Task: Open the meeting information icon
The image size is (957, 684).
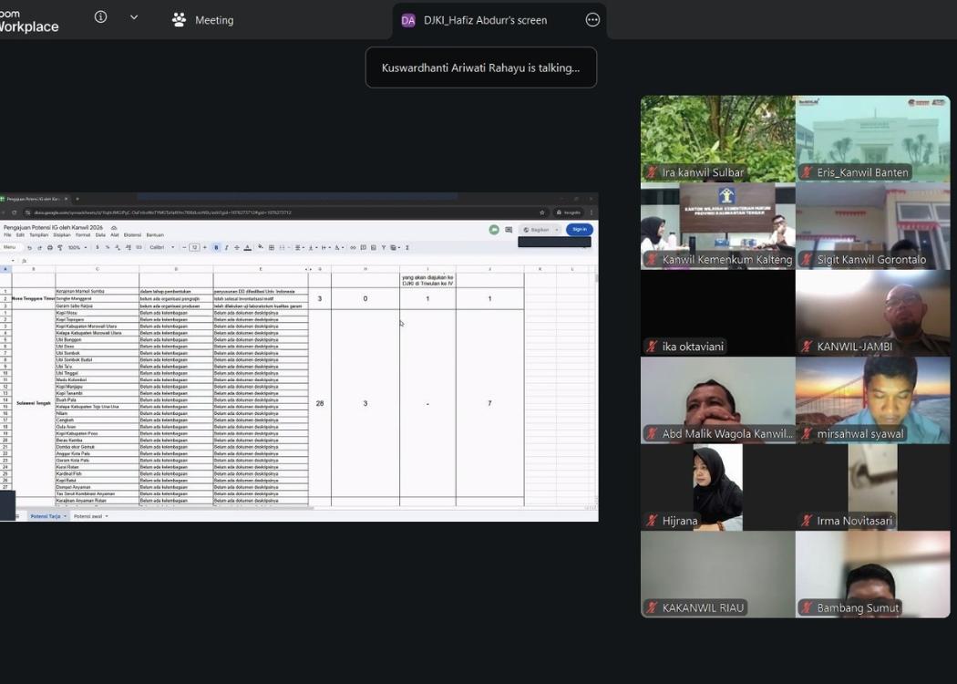Action: [x=100, y=17]
